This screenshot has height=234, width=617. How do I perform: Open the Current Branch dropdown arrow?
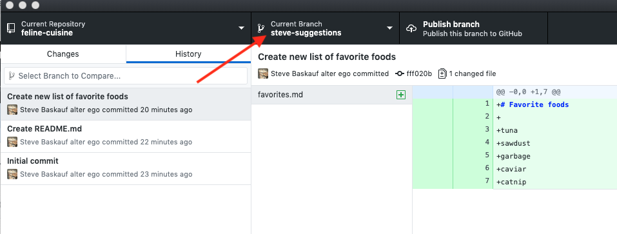(389, 28)
